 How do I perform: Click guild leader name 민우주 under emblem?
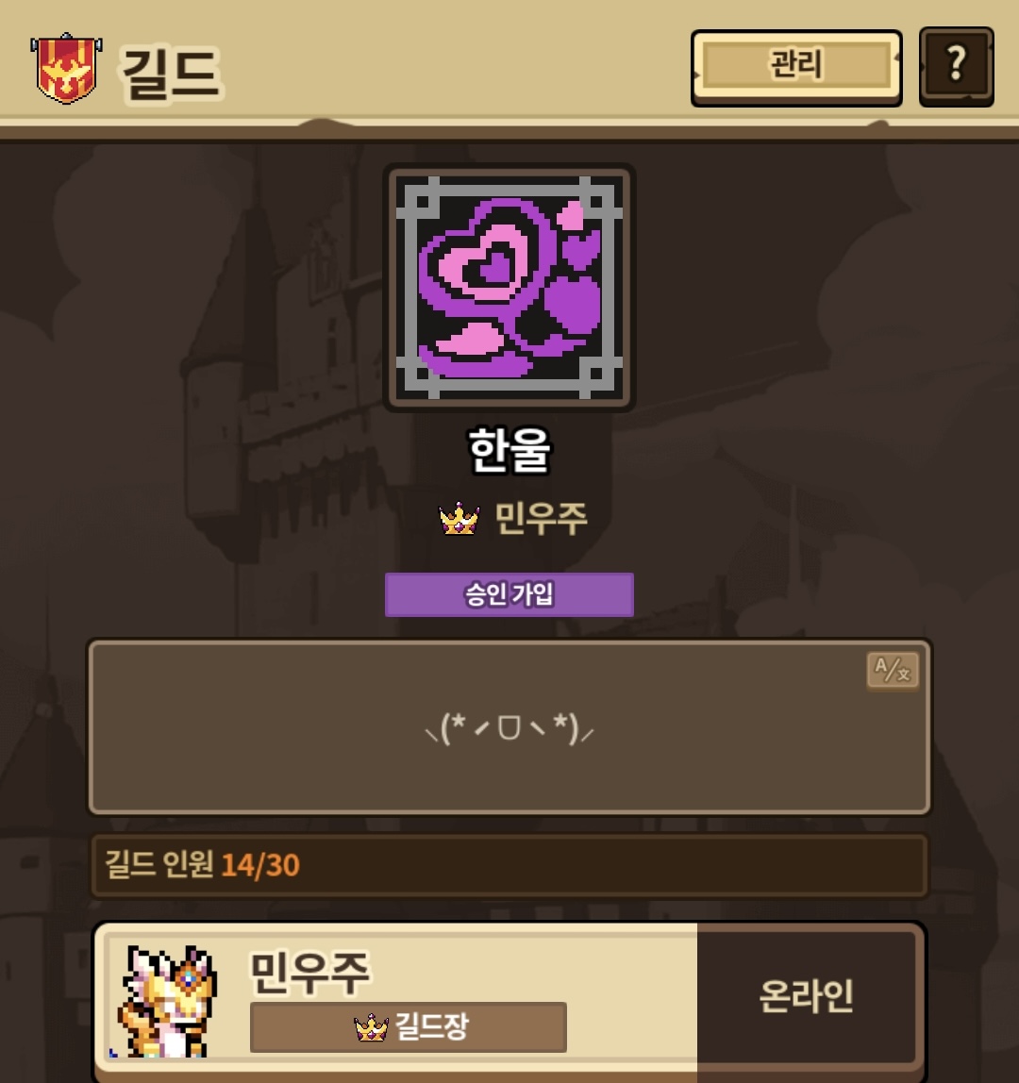541,520
